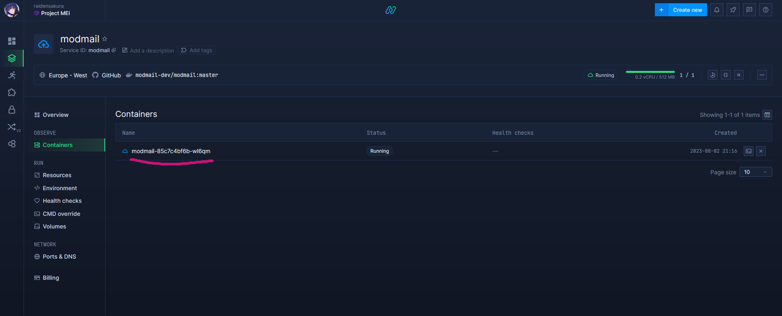Toggle the table columns view icon

coord(767,115)
